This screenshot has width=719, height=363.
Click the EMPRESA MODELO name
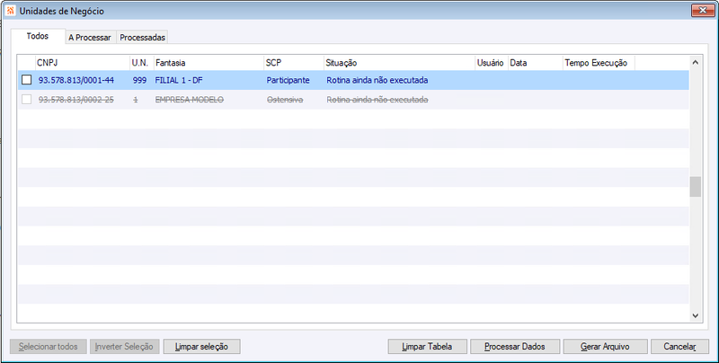point(190,100)
